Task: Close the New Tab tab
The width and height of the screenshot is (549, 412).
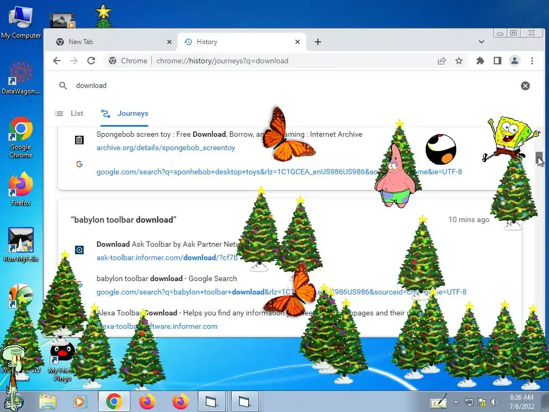Action: (x=169, y=42)
